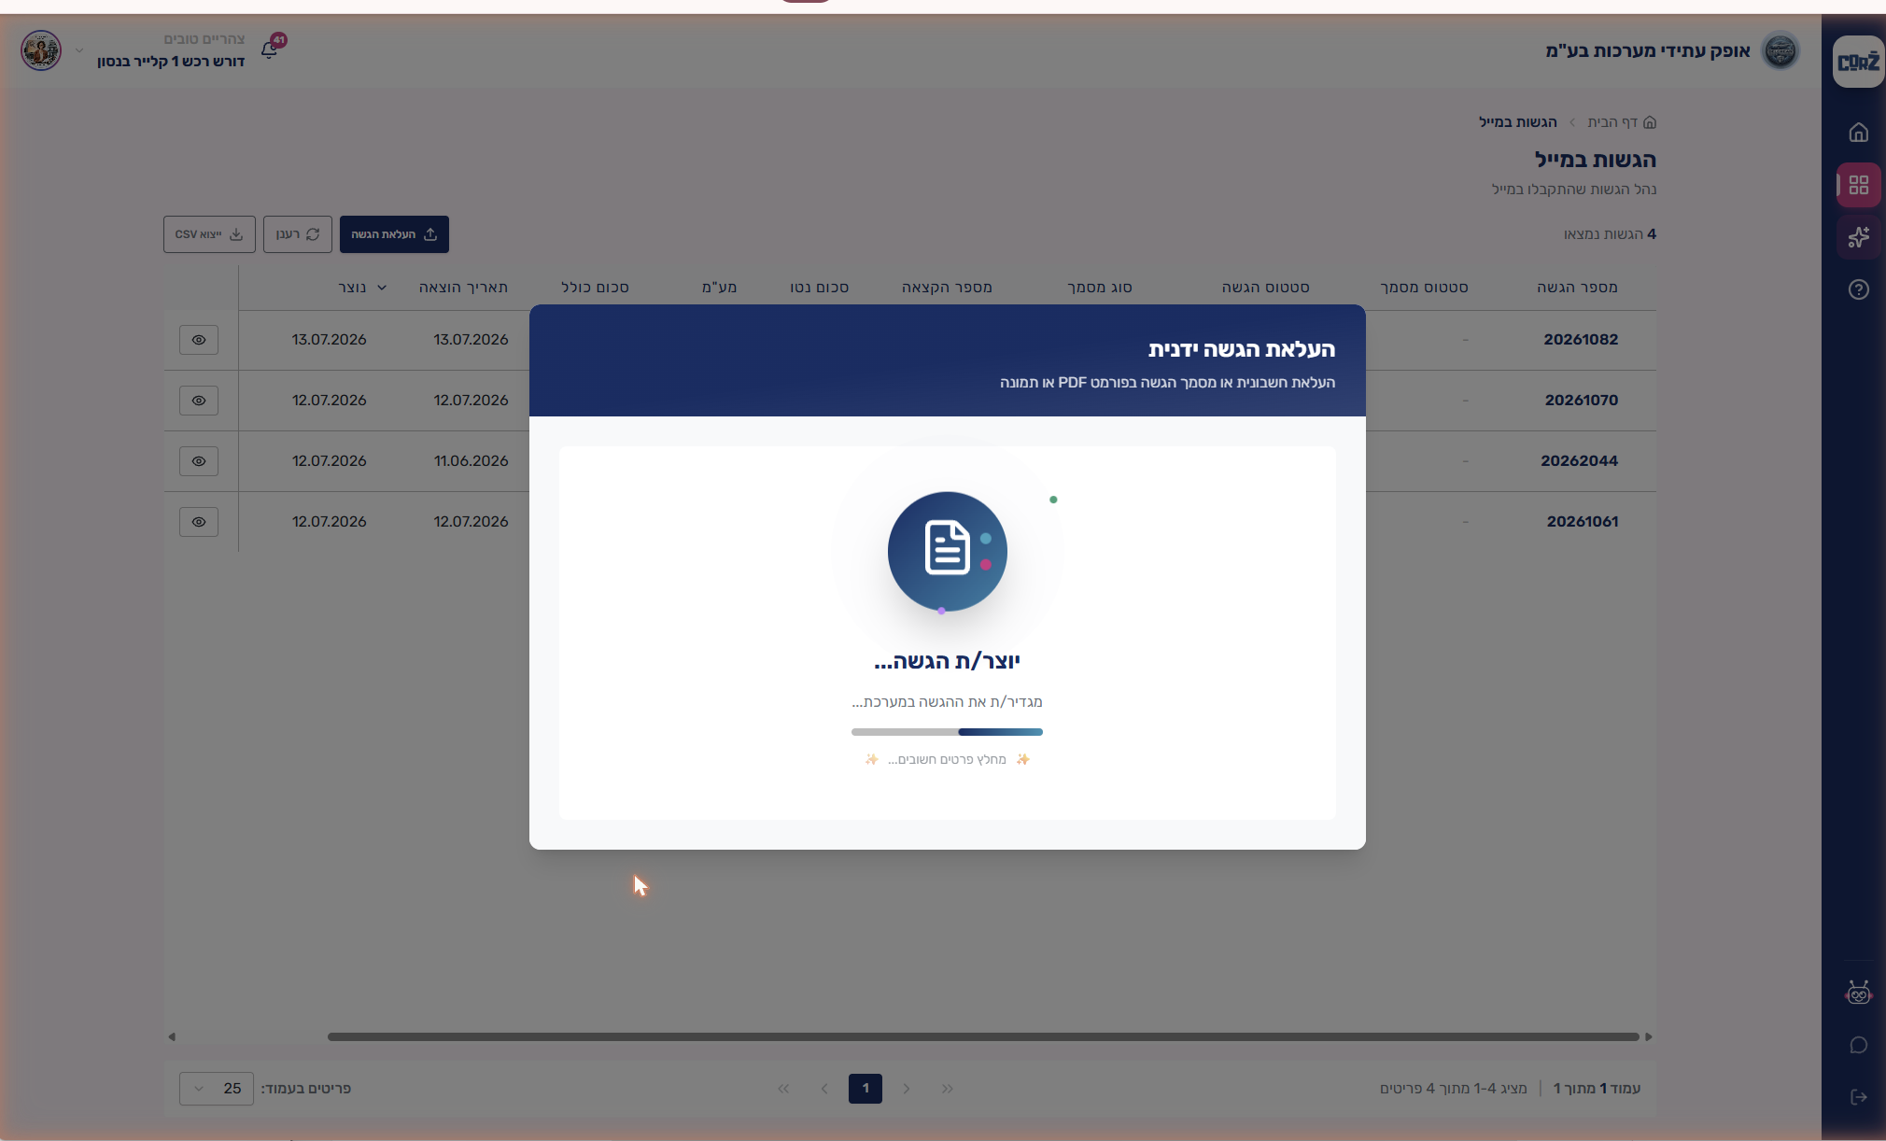This screenshot has height=1141, width=1886.
Task: Click the logout sidebar icon
Action: coord(1858,1097)
